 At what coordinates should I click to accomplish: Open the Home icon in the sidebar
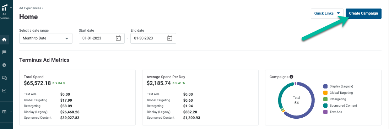click(4, 39)
